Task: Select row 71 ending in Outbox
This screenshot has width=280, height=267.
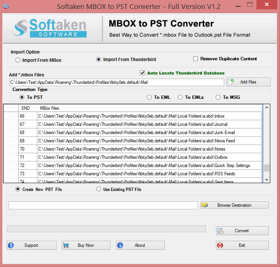Action: [x=133, y=157]
